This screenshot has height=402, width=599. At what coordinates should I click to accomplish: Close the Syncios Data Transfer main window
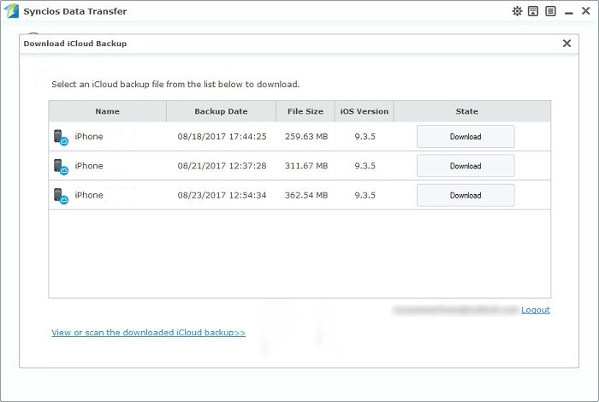click(585, 10)
